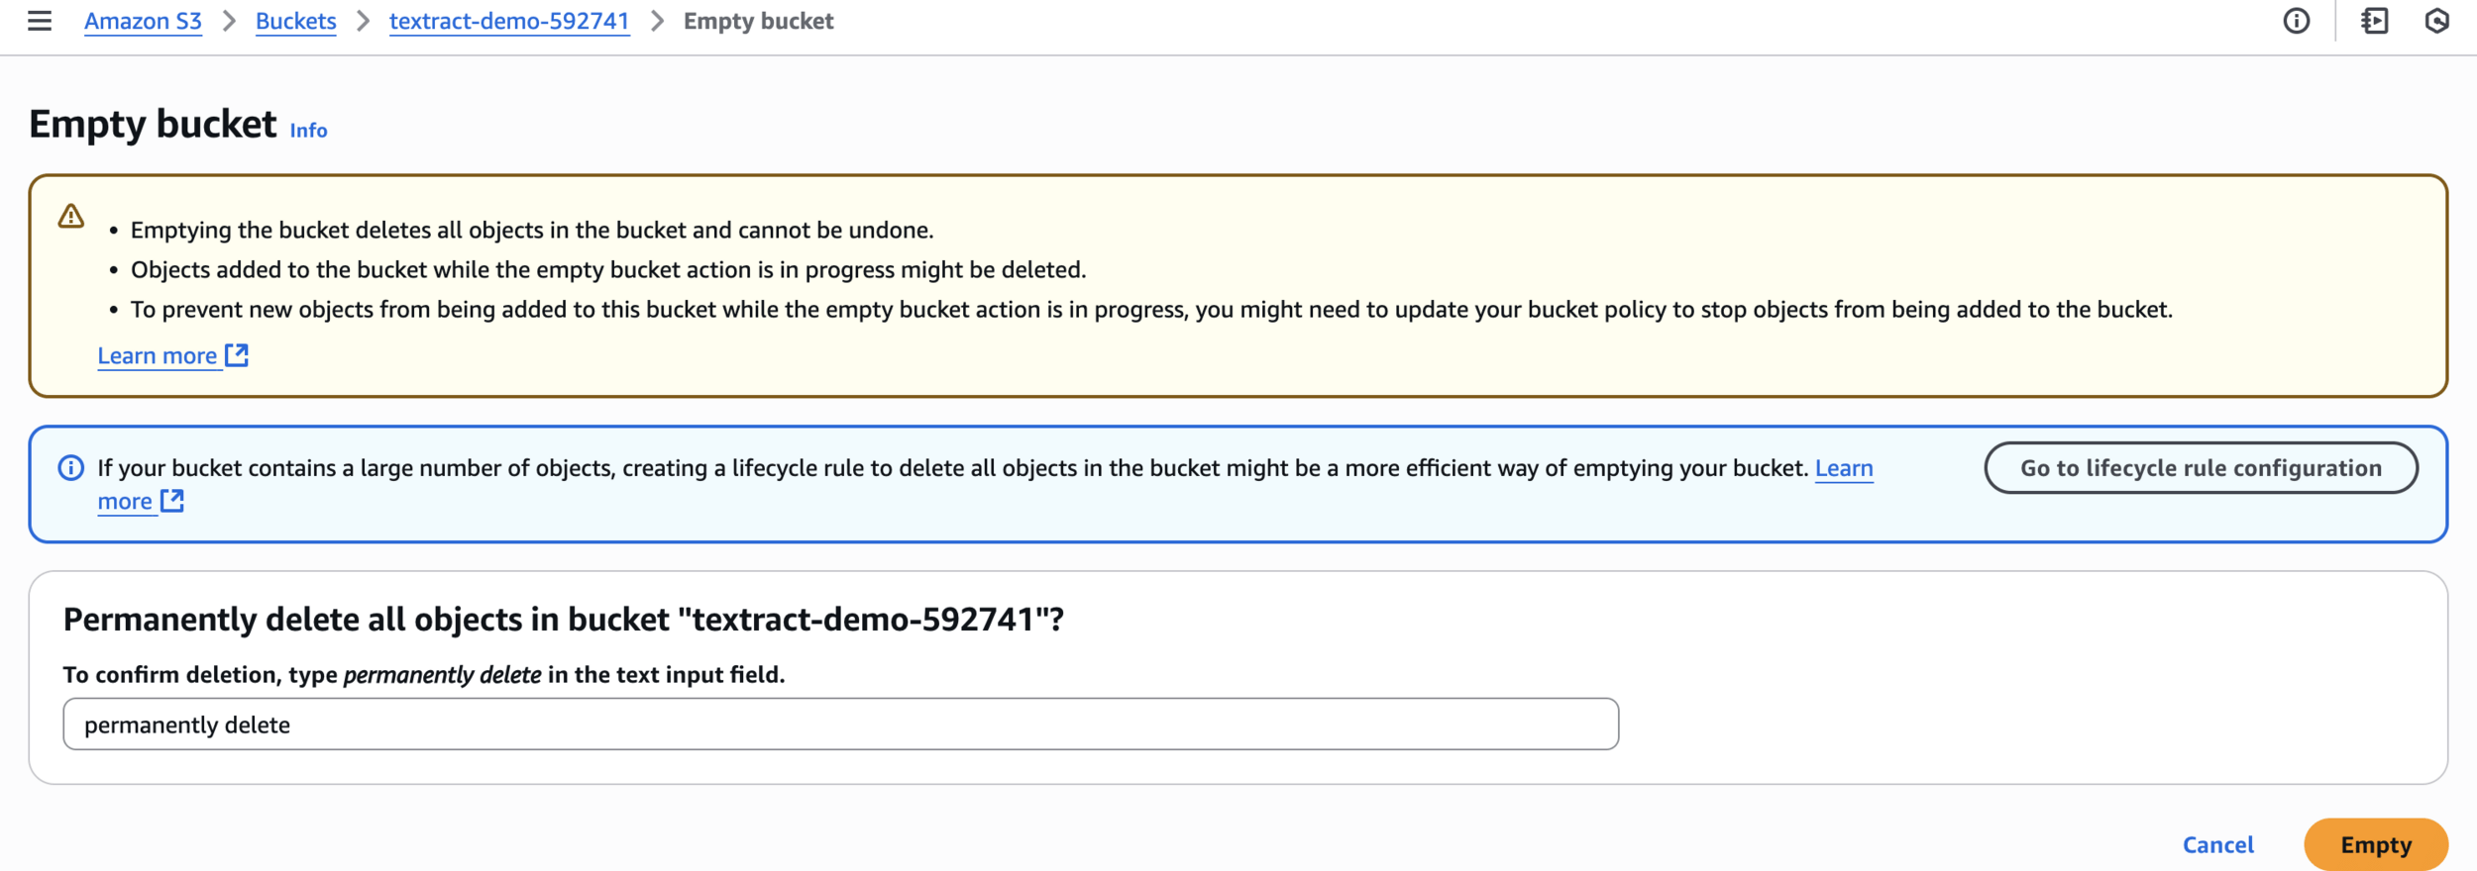Confirm with the orange Empty button
The width and height of the screenshot is (2477, 871).
pyautogui.click(x=2375, y=845)
